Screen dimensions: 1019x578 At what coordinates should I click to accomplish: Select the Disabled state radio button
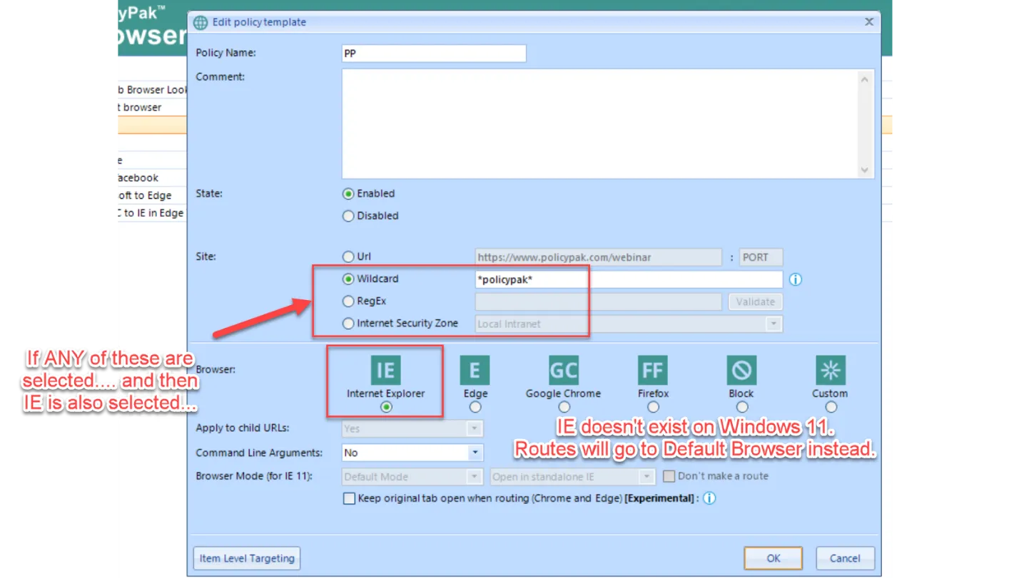[x=348, y=216]
